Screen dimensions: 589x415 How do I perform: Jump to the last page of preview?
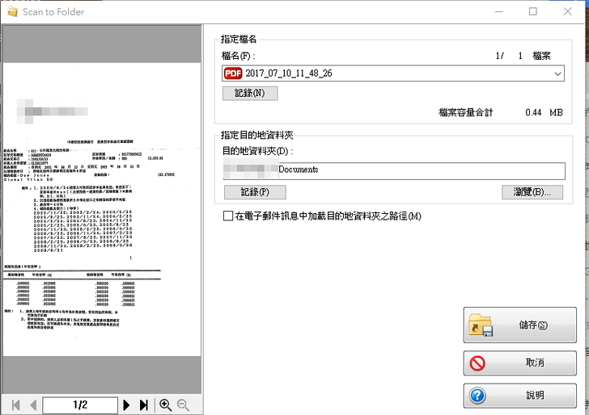pos(144,405)
